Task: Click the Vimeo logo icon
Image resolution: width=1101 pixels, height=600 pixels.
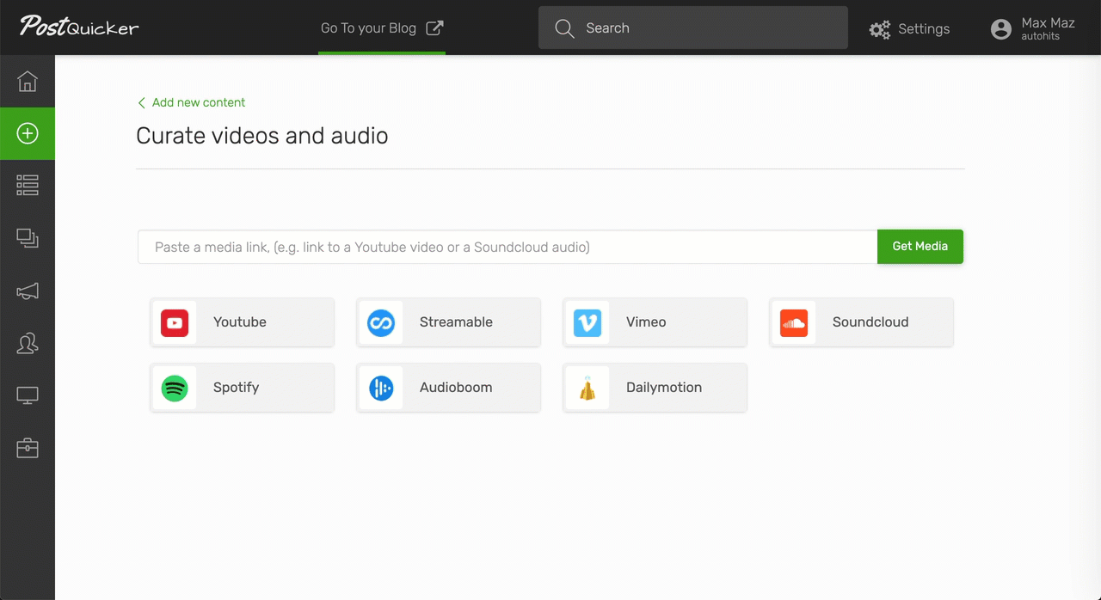Action: [587, 322]
